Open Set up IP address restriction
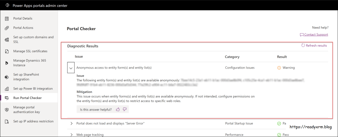Viewport: 338px width, 137px height. coord(33,121)
